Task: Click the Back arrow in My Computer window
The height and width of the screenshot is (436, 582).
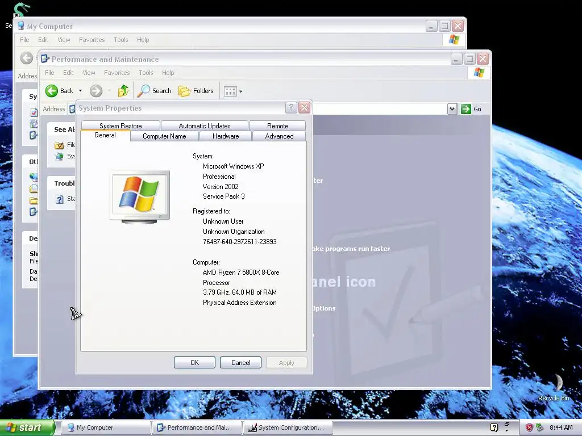Action: 26,58
